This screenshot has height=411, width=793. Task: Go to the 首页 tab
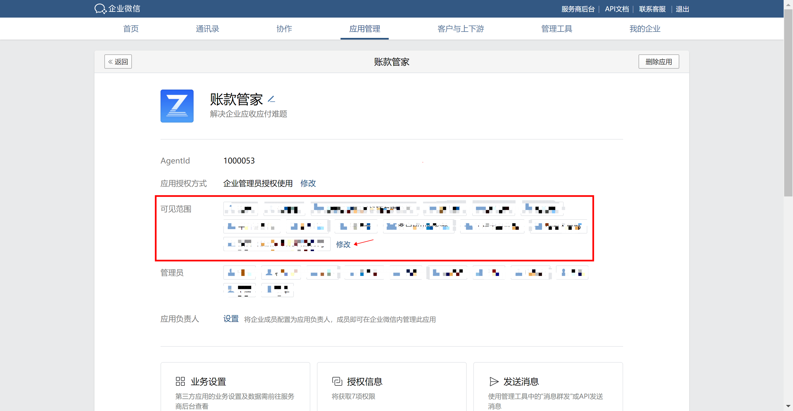[131, 29]
